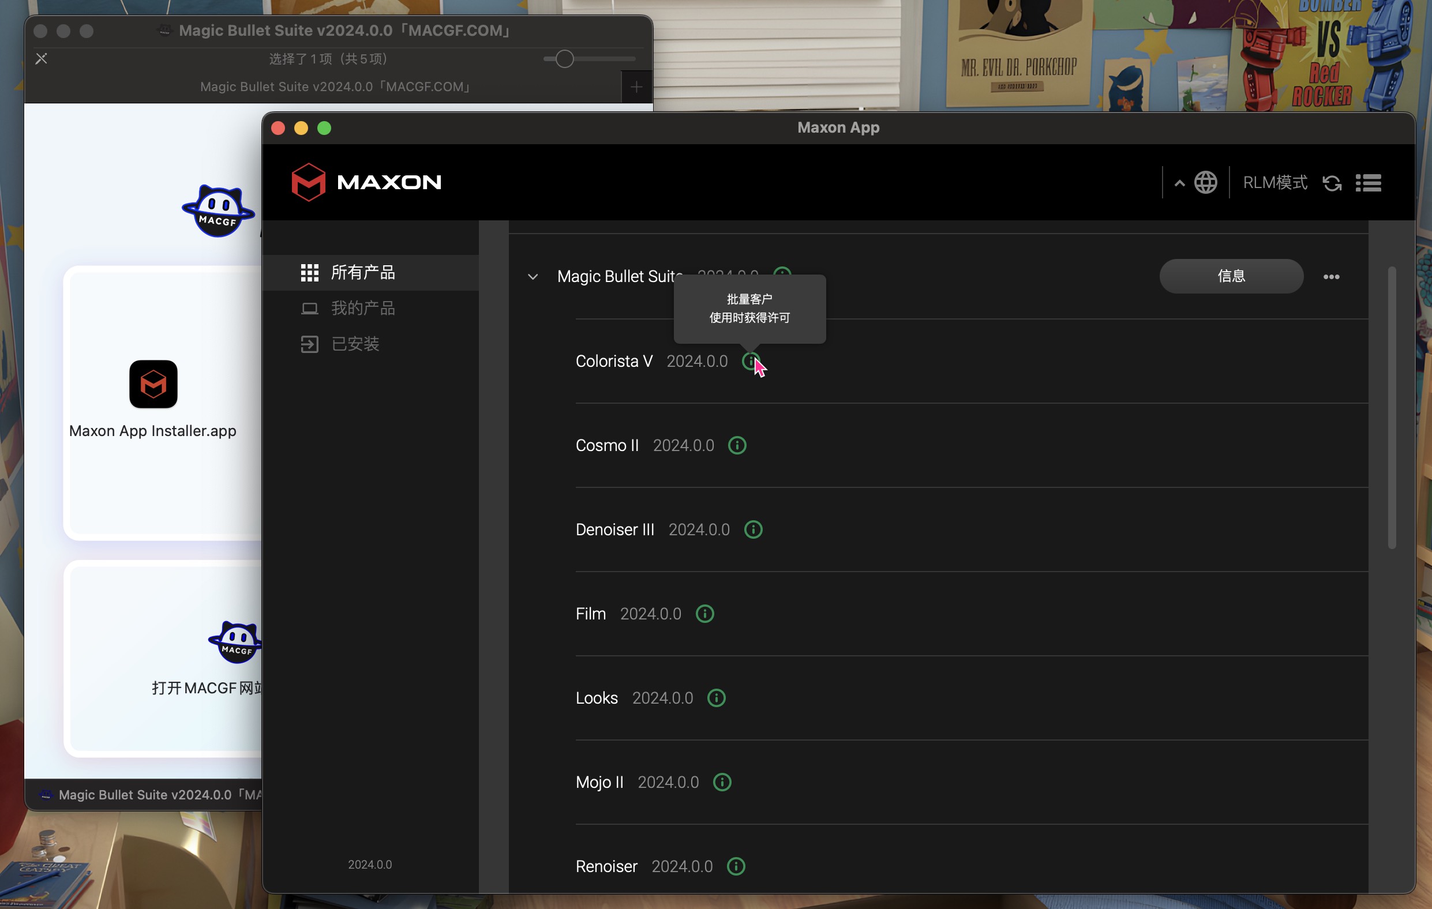Click the Renoiser info icon
Screen dimensions: 1432x909
(736, 866)
